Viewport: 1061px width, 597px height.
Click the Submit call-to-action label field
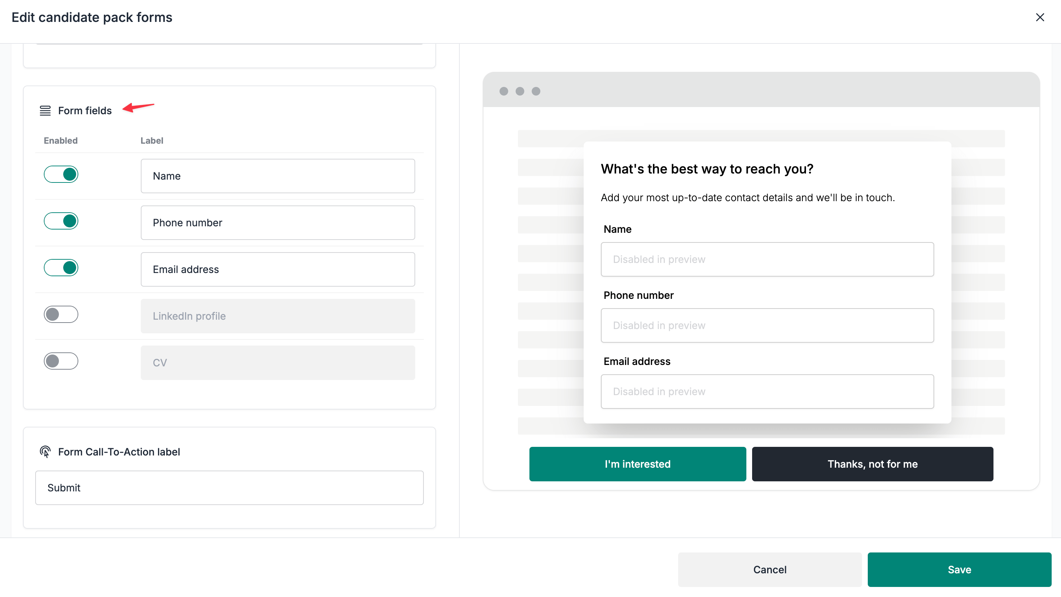pos(229,487)
